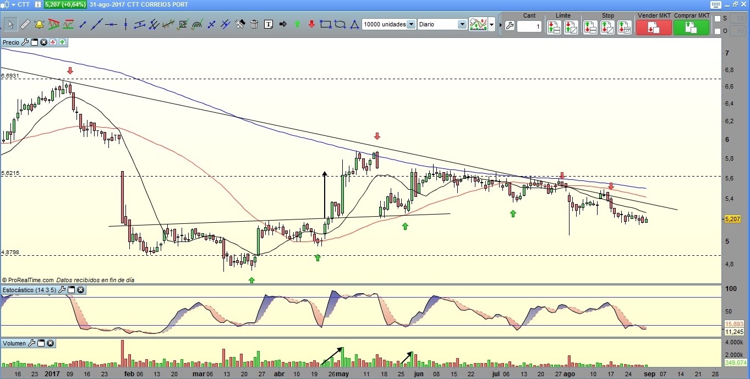The height and width of the screenshot is (379, 750).
Task: Select the green up arrow tool
Action: 297,24
